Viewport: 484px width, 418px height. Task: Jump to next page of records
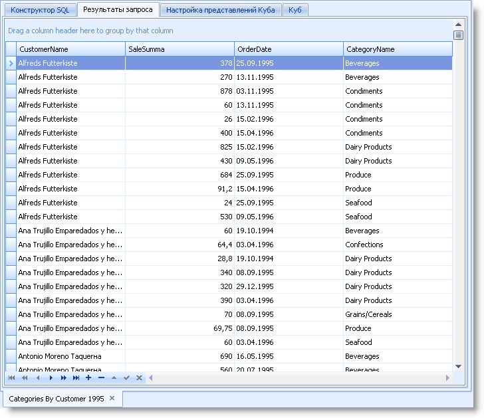click(63, 378)
